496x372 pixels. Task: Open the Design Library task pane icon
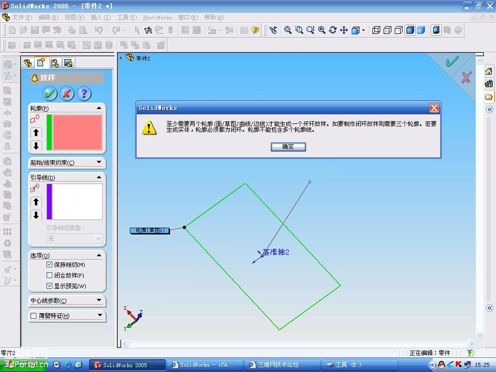click(x=489, y=84)
